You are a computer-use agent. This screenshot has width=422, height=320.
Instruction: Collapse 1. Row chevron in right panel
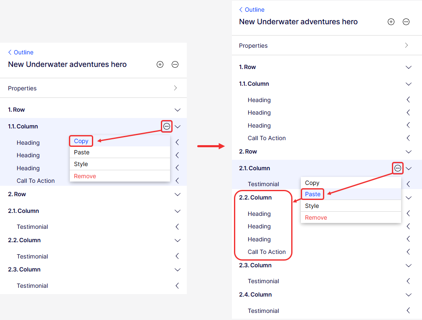409,67
